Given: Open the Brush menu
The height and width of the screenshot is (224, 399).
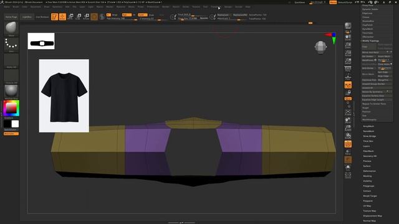Looking at the screenshot, I should tap(16, 7).
